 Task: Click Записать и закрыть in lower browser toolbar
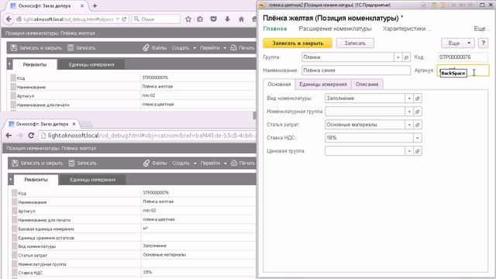pyautogui.click(x=37, y=164)
